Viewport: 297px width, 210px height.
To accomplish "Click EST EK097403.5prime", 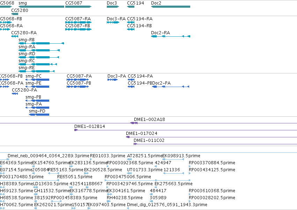I will click(x=89, y=208).
